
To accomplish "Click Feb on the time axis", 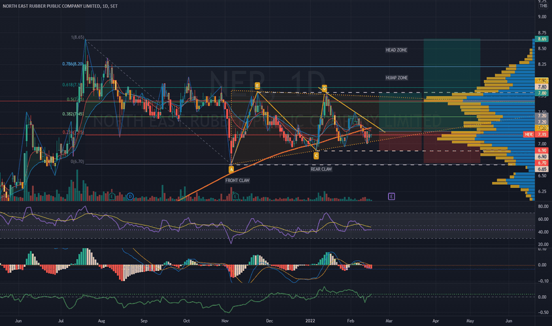I will coord(350,321).
